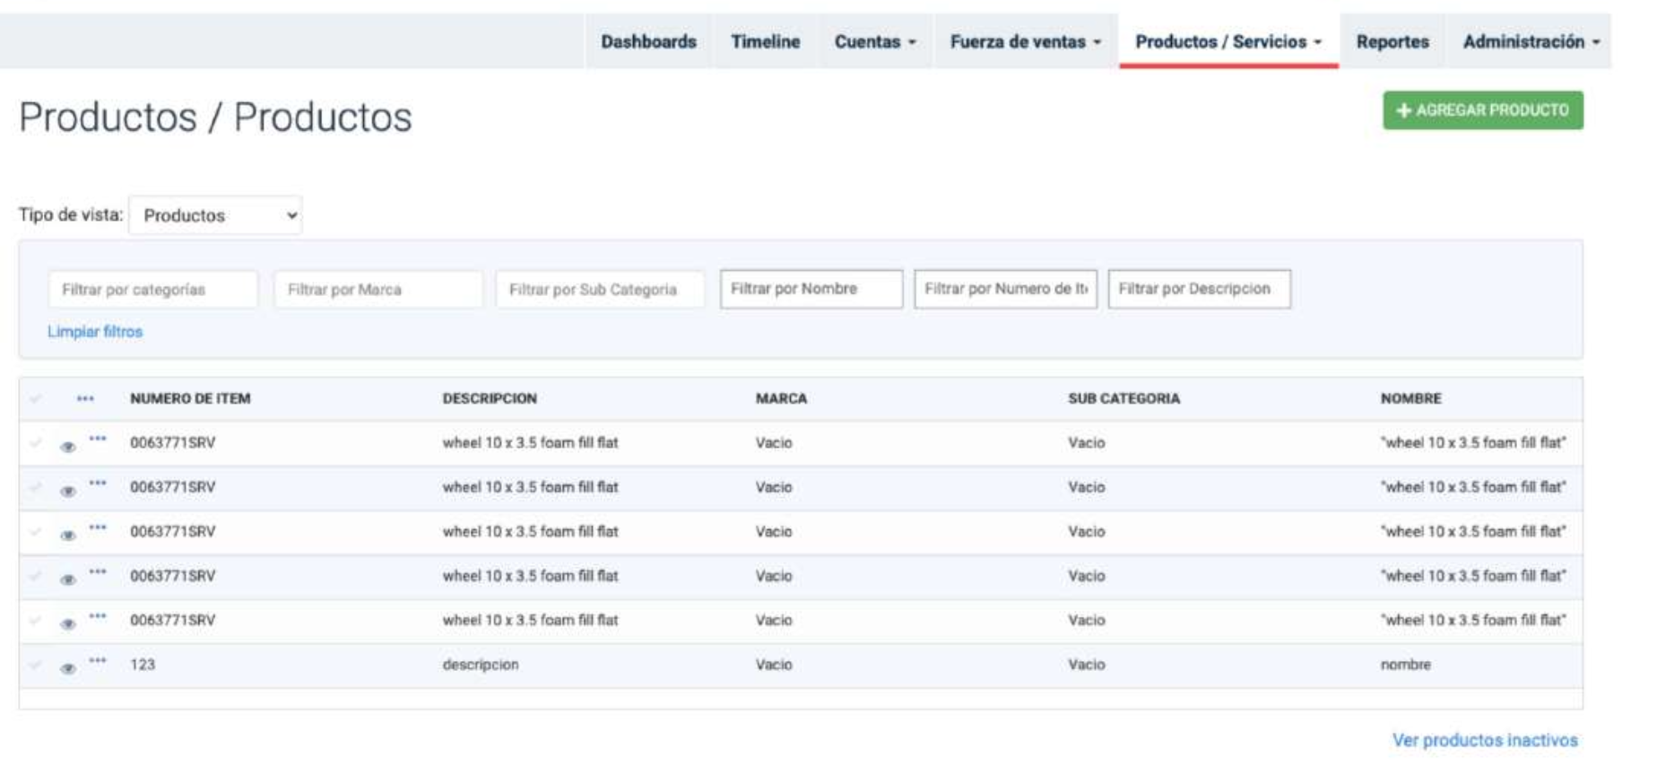This screenshot has height=775, width=1657.
Task: Open the three-dots menu for item 123
Action: click(98, 661)
